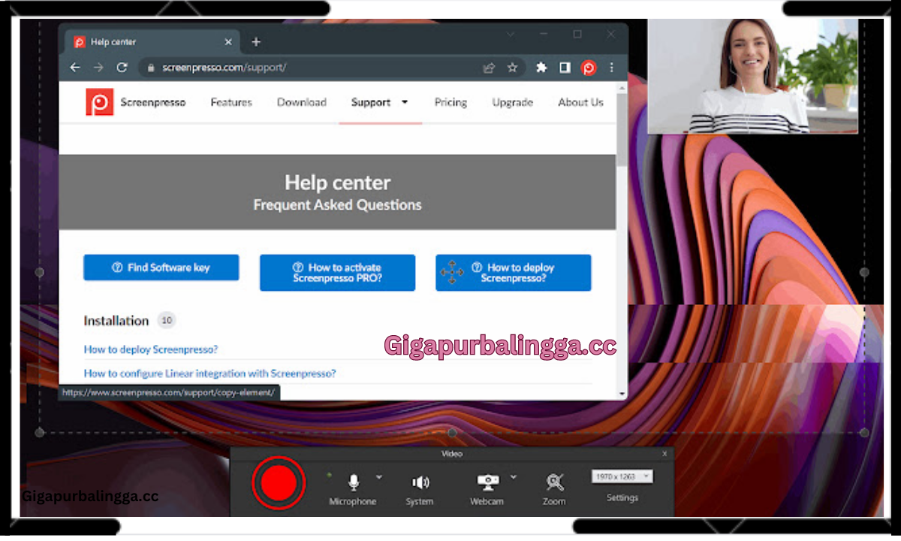Open the Microphone dropdown arrow

pos(378,476)
